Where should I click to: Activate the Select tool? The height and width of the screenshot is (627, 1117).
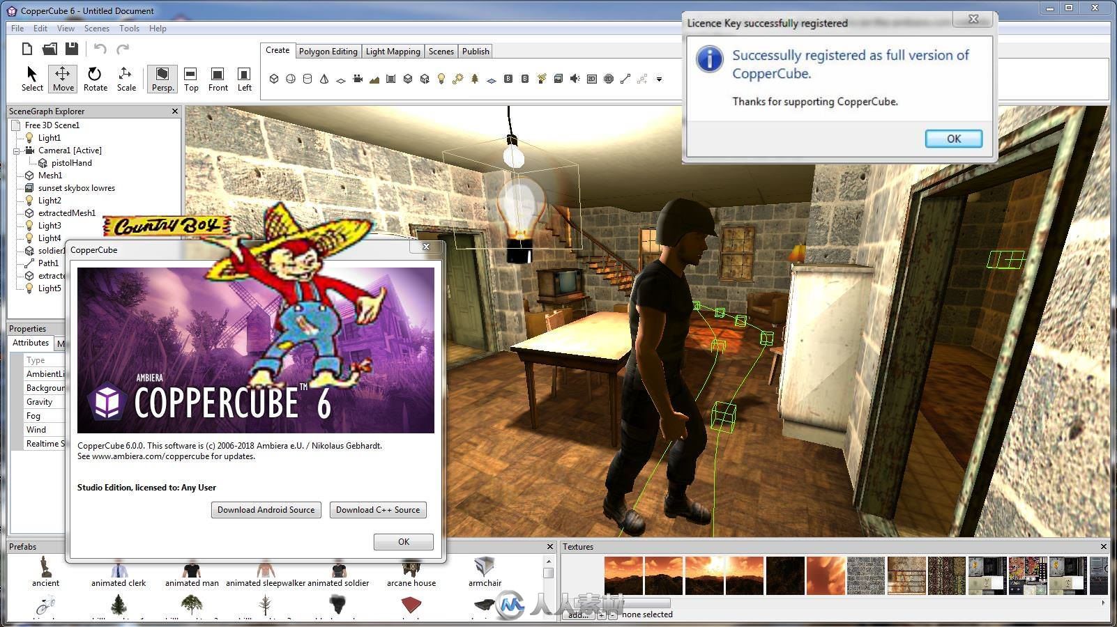[32, 79]
